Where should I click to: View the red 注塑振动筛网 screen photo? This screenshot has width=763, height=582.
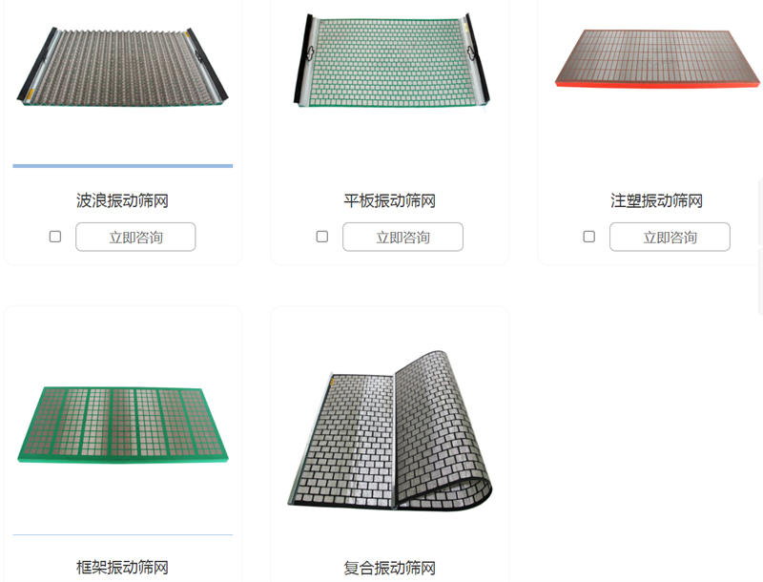pyautogui.click(x=657, y=59)
